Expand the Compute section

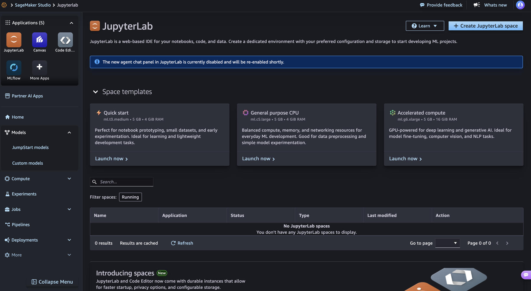pyautogui.click(x=69, y=179)
